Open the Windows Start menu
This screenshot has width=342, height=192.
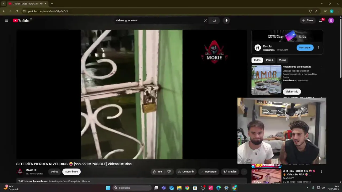pos(108,188)
